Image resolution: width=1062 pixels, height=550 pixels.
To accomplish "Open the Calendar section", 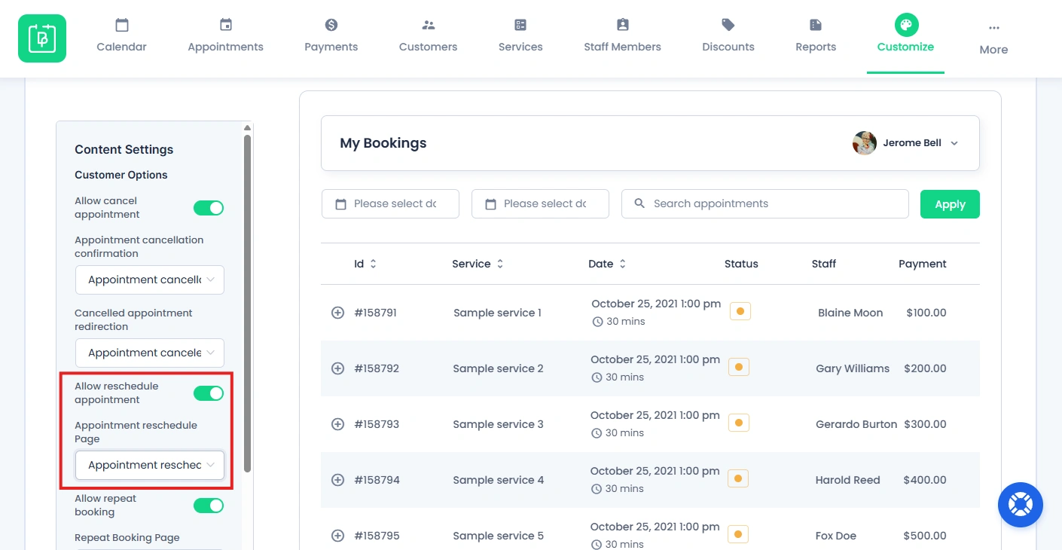I will (122, 36).
